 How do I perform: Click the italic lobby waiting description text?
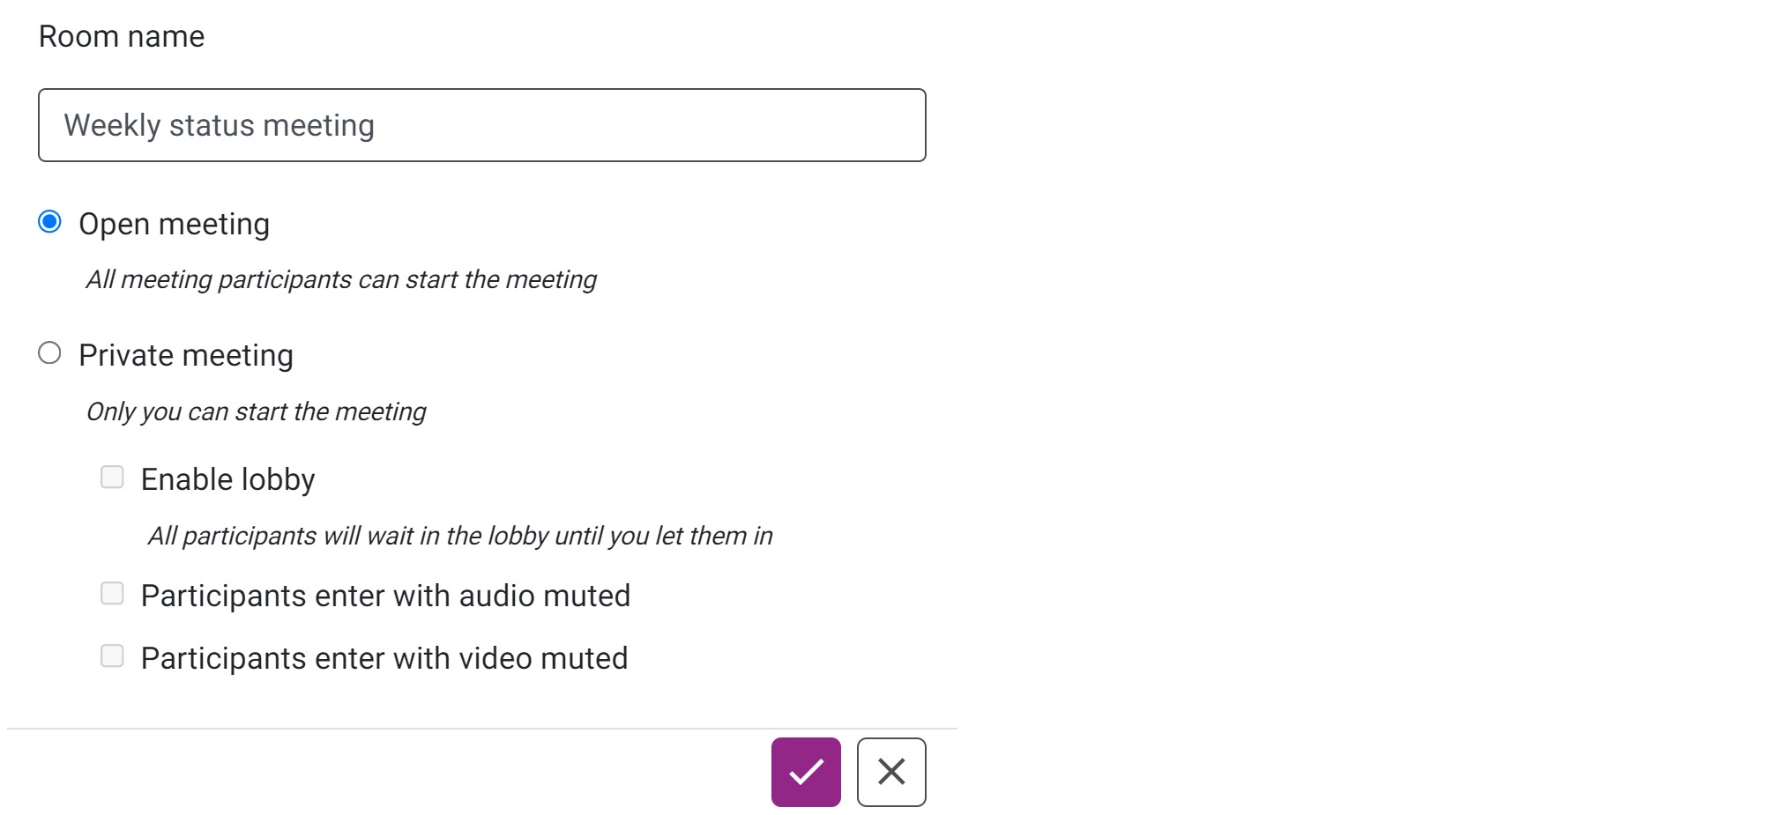point(459,536)
